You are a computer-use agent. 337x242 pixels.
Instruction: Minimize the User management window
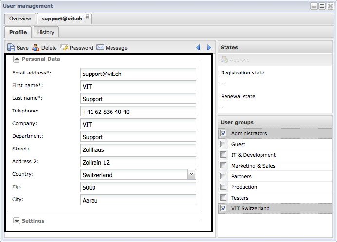click(x=314, y=6)
